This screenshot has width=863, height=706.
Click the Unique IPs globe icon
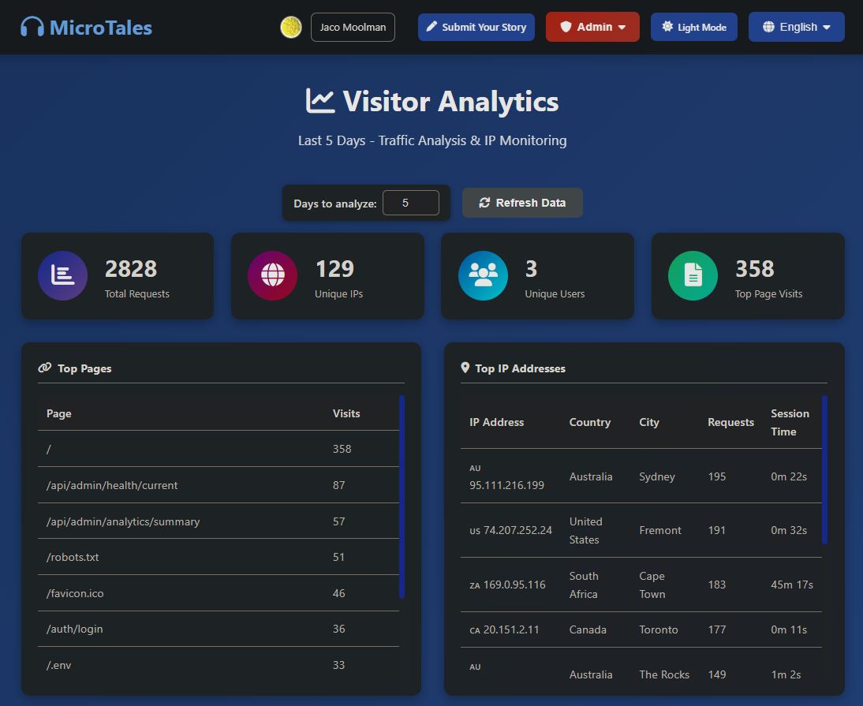(x=272, y=275)
